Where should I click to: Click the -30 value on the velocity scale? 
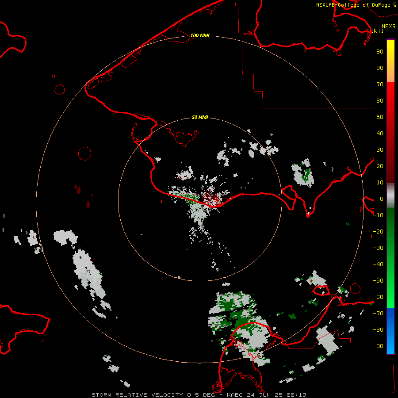[378, 248]
